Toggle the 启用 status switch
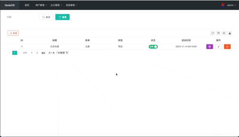The height and width of the screenshot is (137, 239). tap(153, 47)
